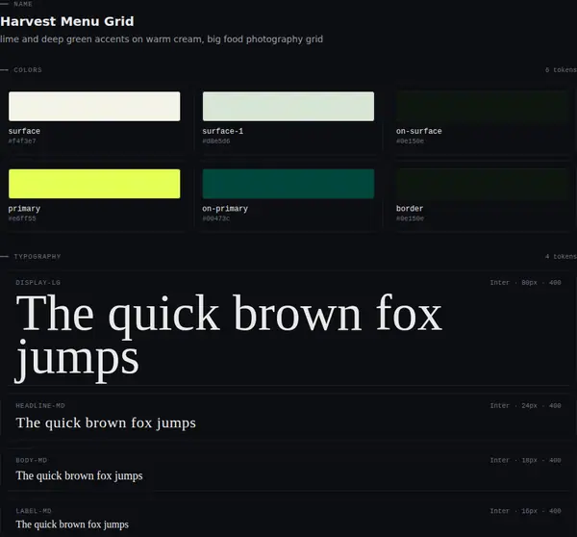Viewport: 577px width, 537px height.
Task: Click the typography 4 tokens count label
Action: coord(561,256)
